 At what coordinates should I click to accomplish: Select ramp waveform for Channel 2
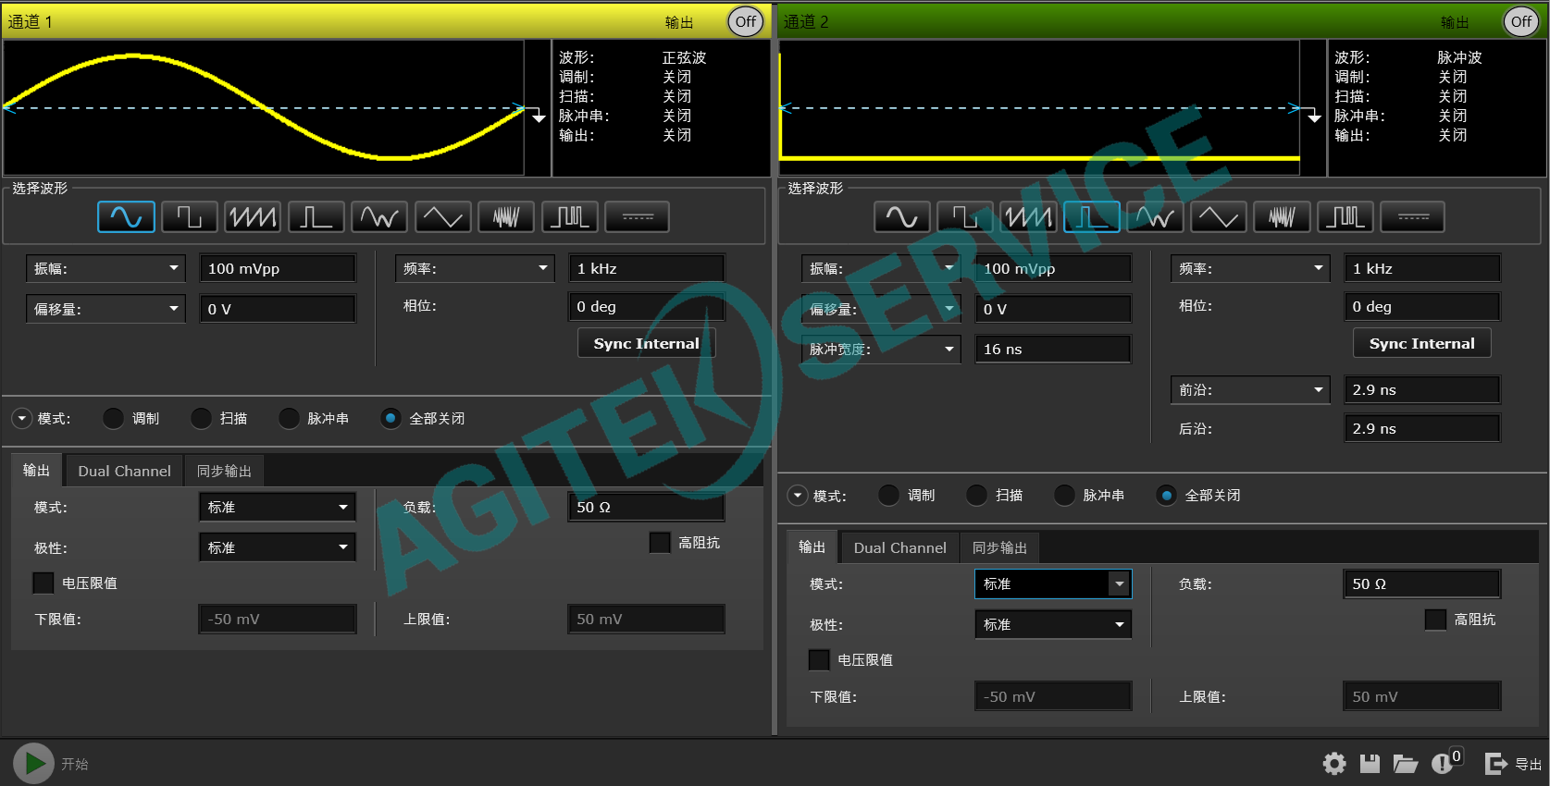click(1028, 217)
